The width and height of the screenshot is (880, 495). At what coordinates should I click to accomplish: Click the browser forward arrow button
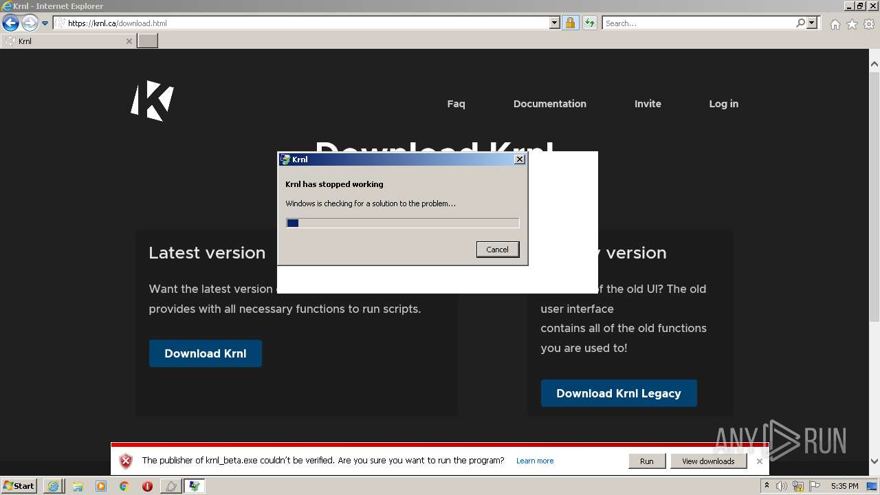click(30, 23)
